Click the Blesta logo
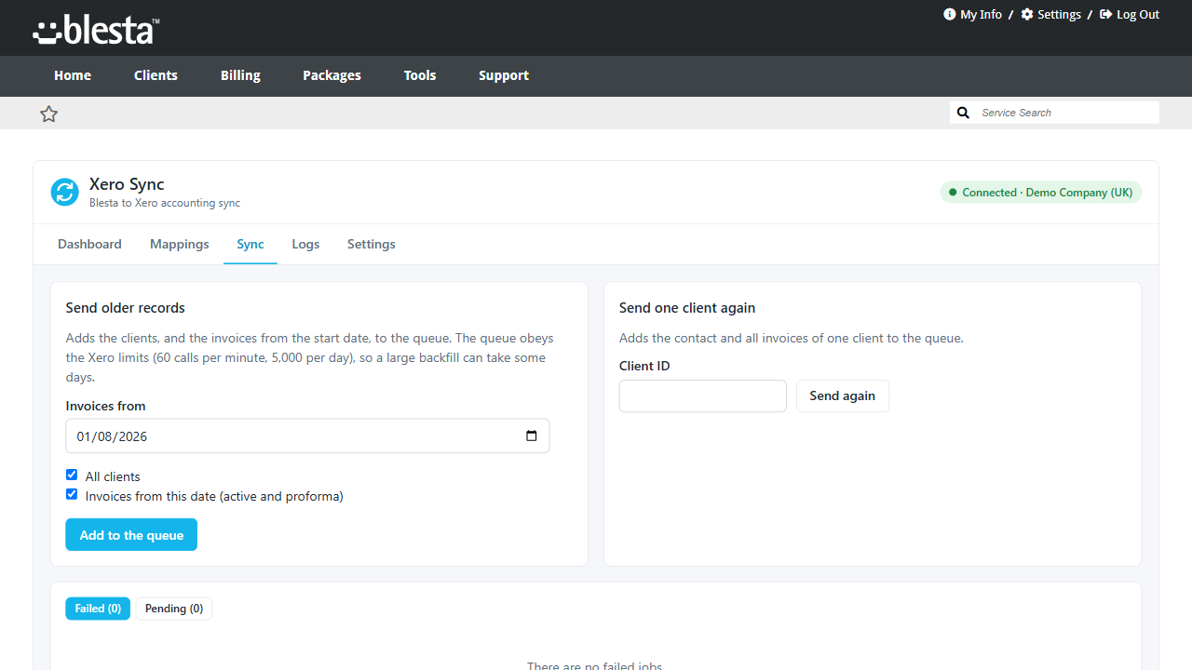1192x670 pixels. [x=96, y=30]
